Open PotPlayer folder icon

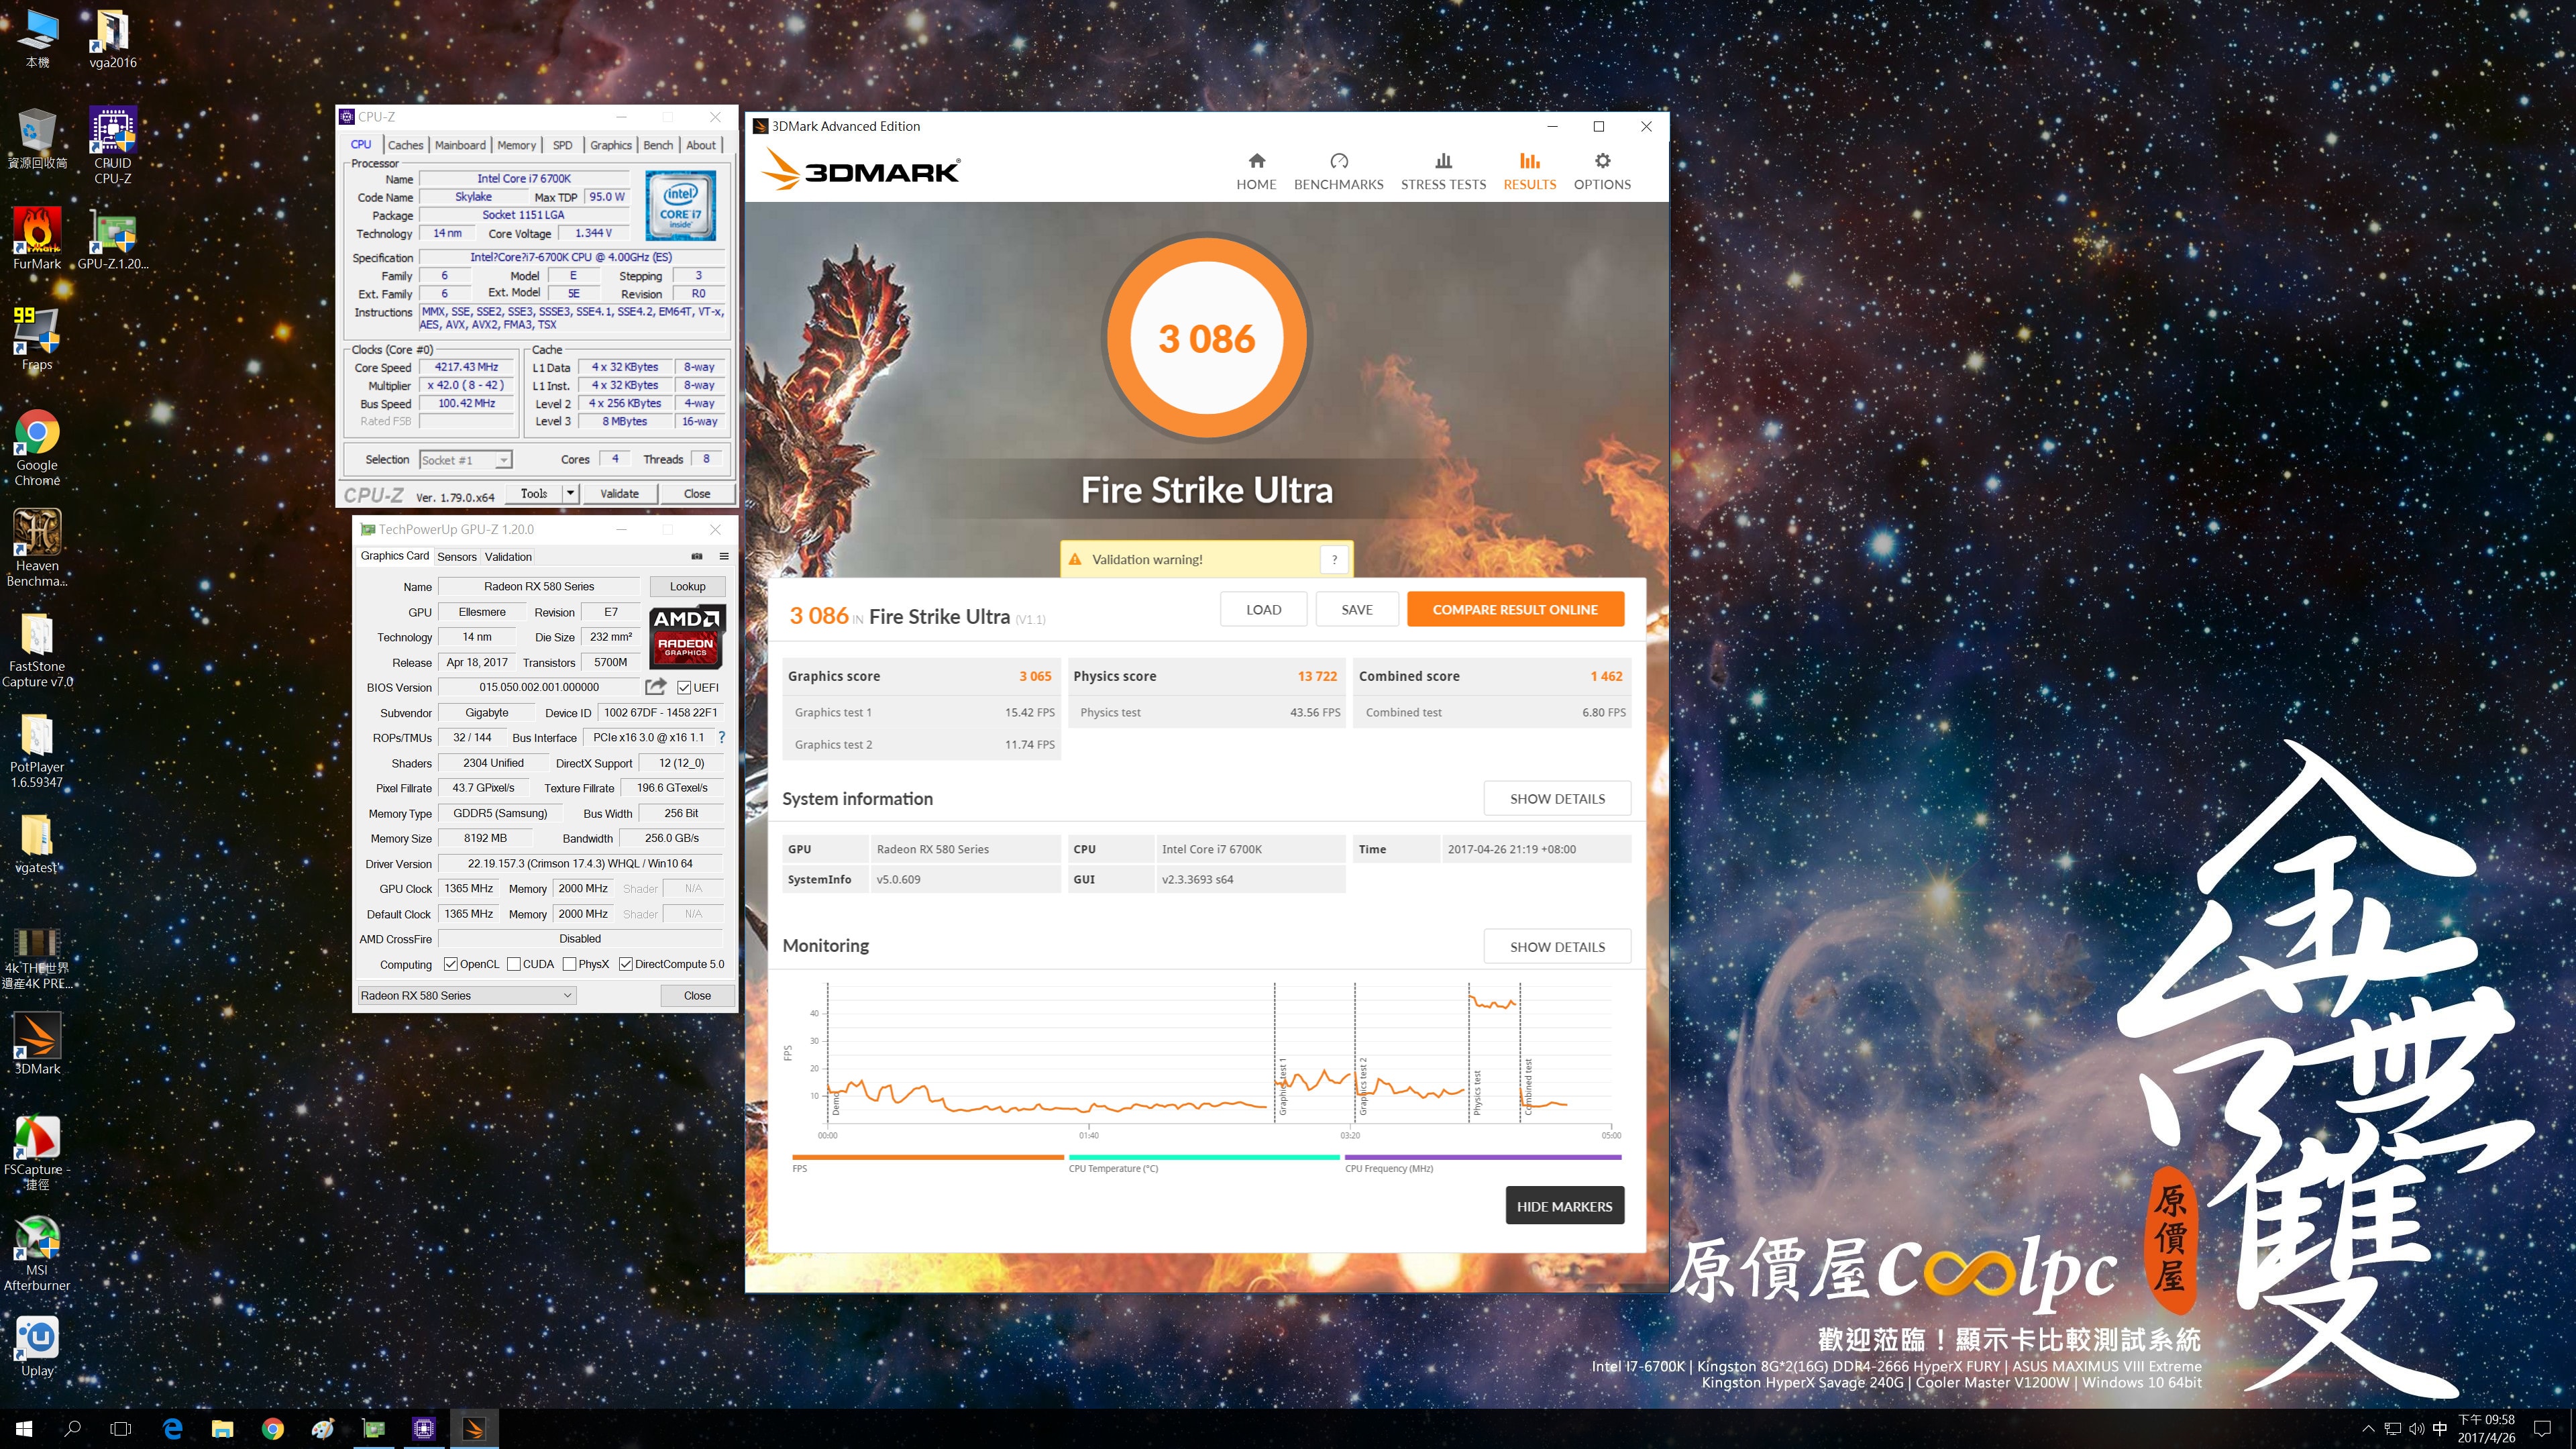(37, 751)
